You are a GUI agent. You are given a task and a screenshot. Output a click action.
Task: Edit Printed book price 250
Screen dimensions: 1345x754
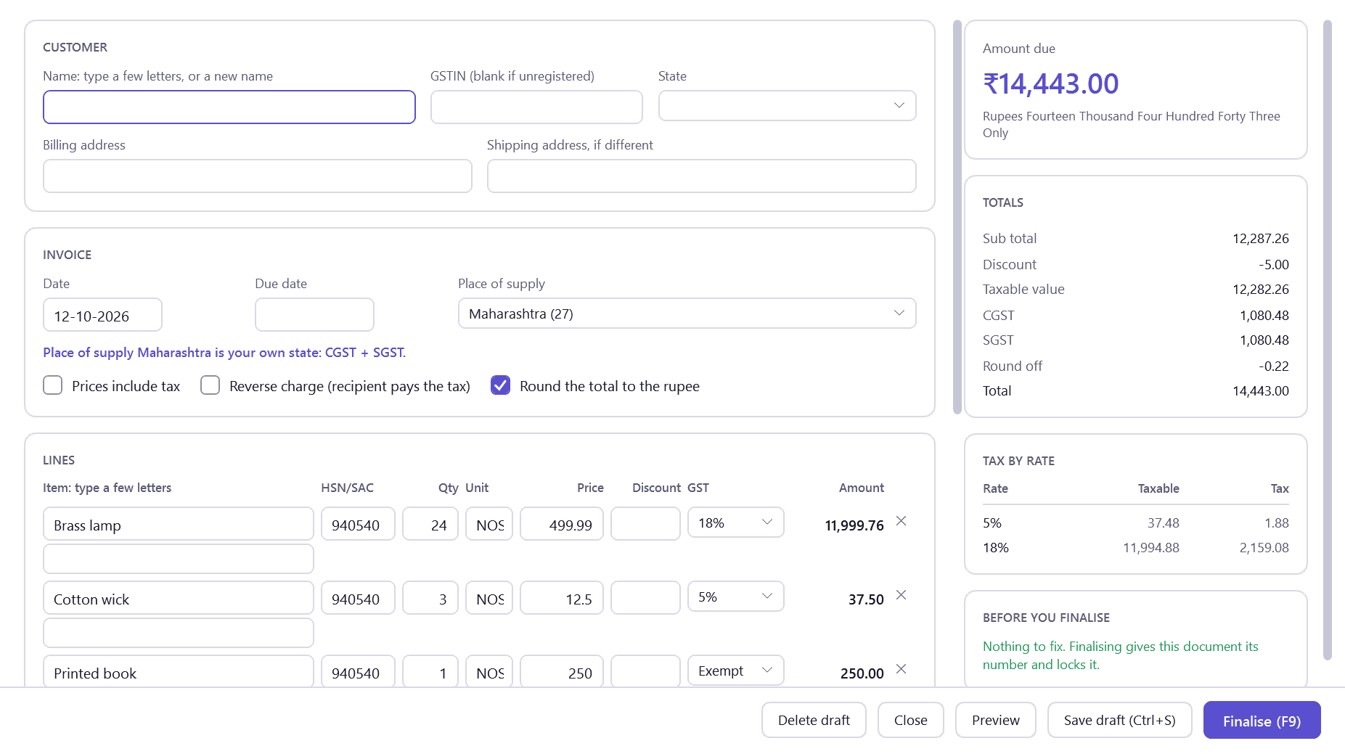point(562,672)
